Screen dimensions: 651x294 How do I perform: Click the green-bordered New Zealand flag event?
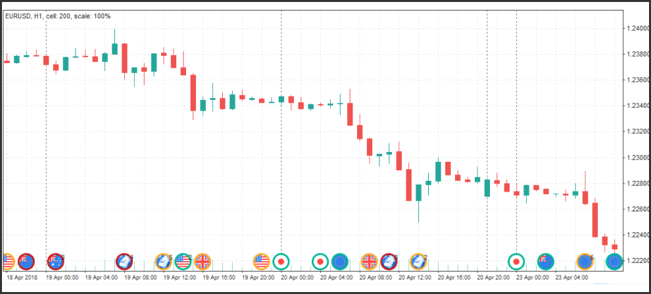[546, 262]
